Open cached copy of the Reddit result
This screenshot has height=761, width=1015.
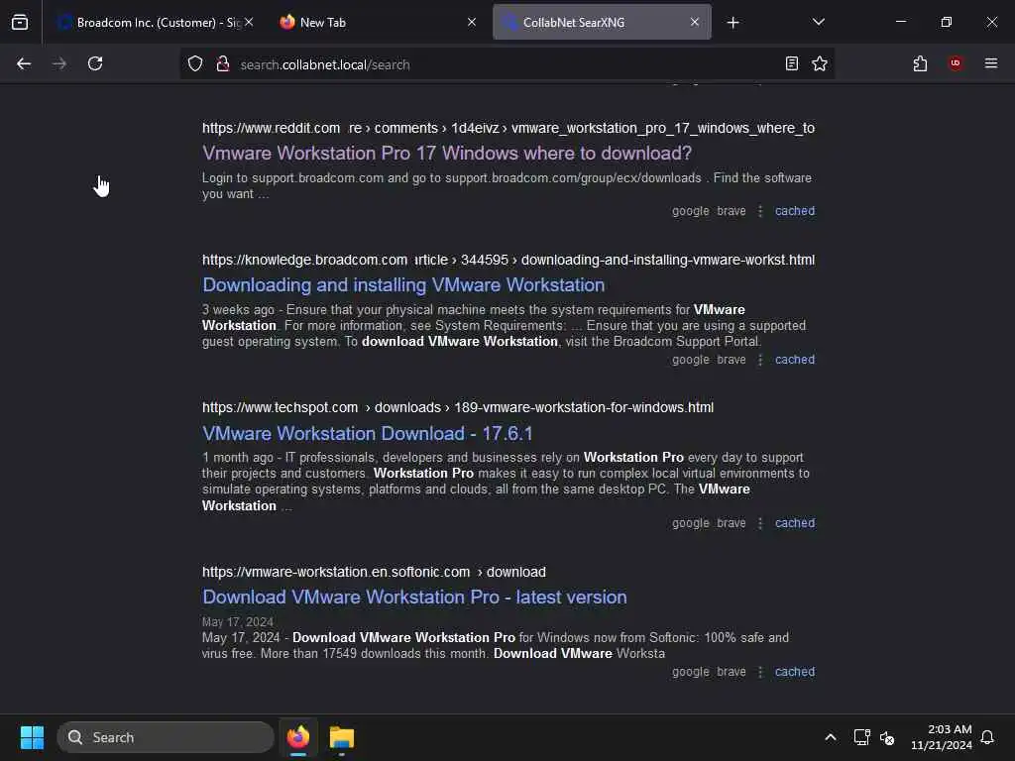795,211
